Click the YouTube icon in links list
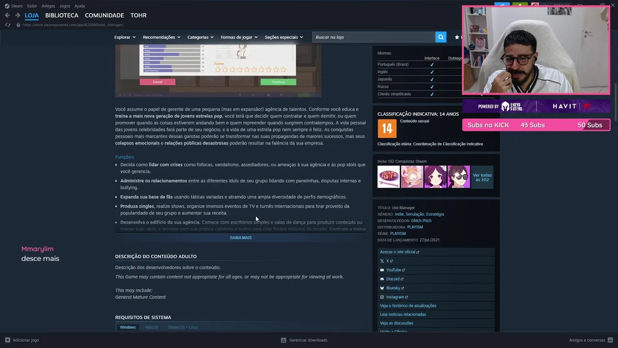Image resolution: width=618 pixels, height=348 pixels. click(x=382, y=270)
